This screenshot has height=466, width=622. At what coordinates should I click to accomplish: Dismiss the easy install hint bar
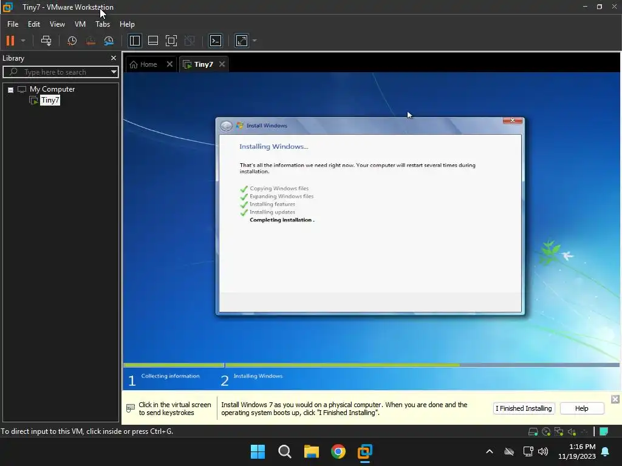tap(615, 399)
